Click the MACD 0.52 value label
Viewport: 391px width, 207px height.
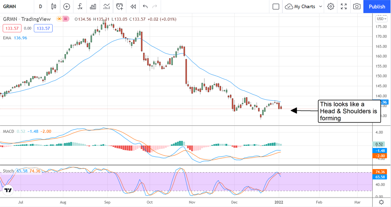pos(379,144)
